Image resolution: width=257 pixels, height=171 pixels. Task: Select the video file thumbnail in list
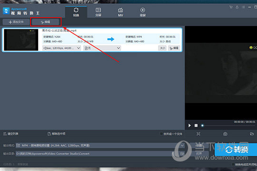(21, 40)
